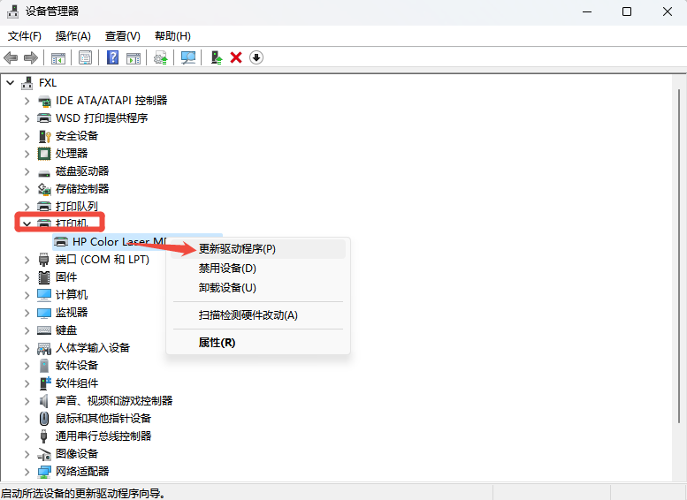687x500 pixels.
Task: Click the 磁盘驱动器 drive icon
Action: pyautogui.click(x=44, y=171)
